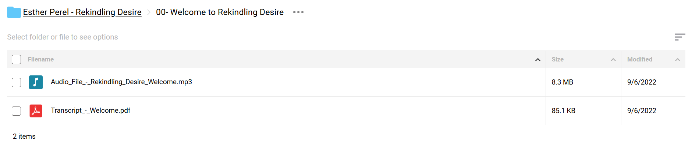This screenshot has height=142, width=699.
Task: Check the box for Audio_File_-_Rekindling_Desire_Welcome.mp3
Action: [16, 82]
